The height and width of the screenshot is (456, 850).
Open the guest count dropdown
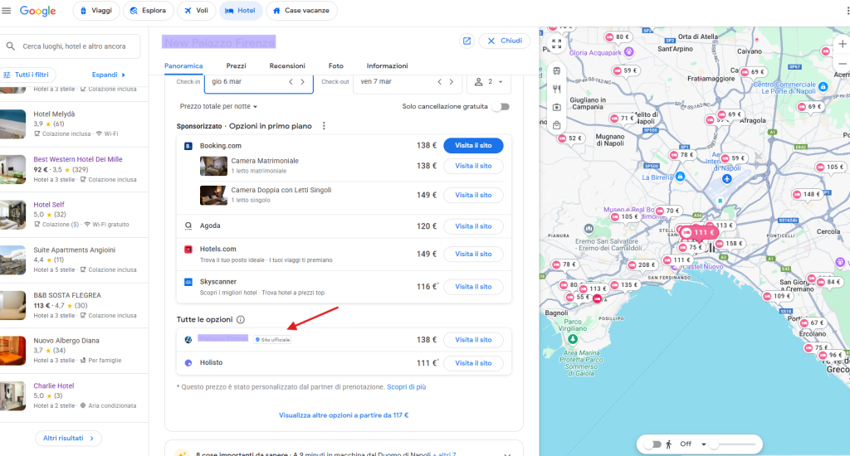(488, 82)
